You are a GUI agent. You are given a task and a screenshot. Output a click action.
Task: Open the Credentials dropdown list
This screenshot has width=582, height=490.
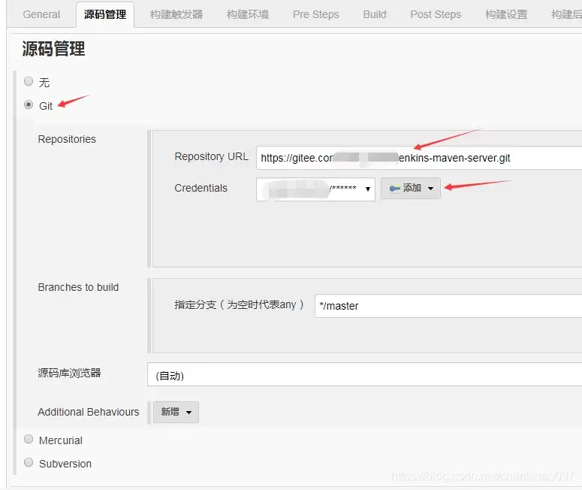pyautogui.click(x=315, y=189)
